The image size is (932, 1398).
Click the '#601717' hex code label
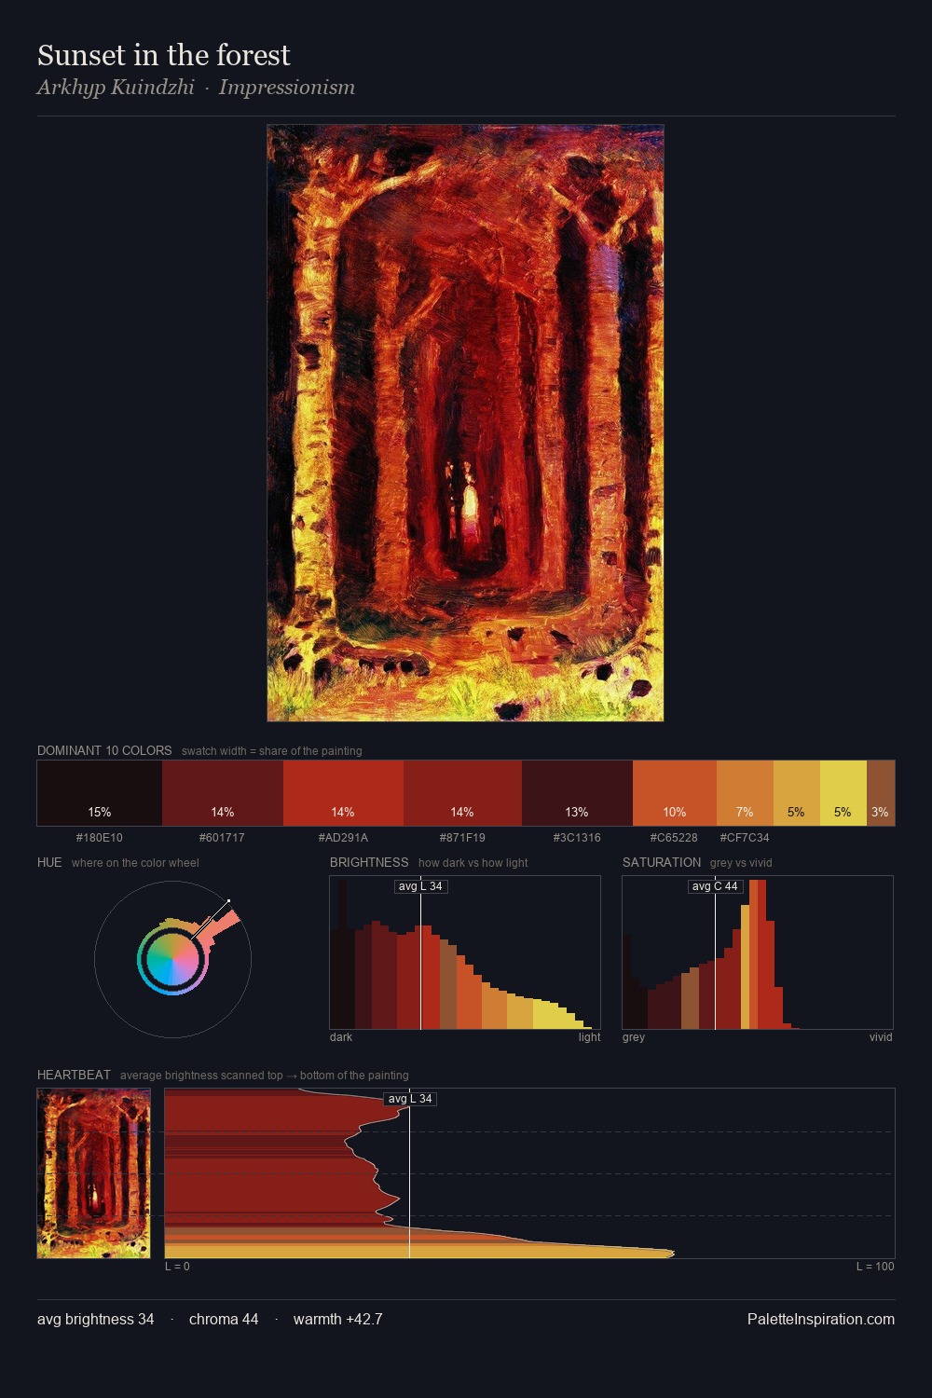pyautogui.click(x=222, y=837)
